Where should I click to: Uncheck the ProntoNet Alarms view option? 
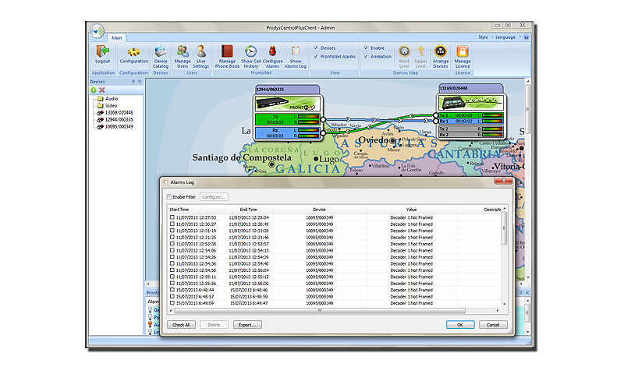pyautogui.click(x=315, y=56)
